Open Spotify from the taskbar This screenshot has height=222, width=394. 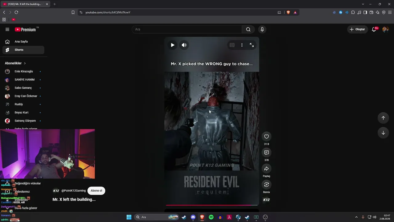(x=211, y=217)
